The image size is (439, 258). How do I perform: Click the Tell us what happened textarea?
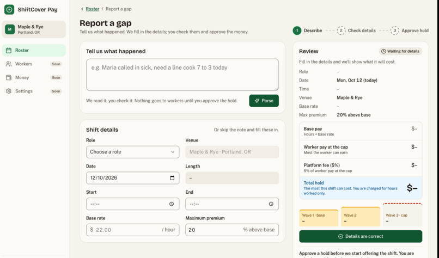coord(182,75)
